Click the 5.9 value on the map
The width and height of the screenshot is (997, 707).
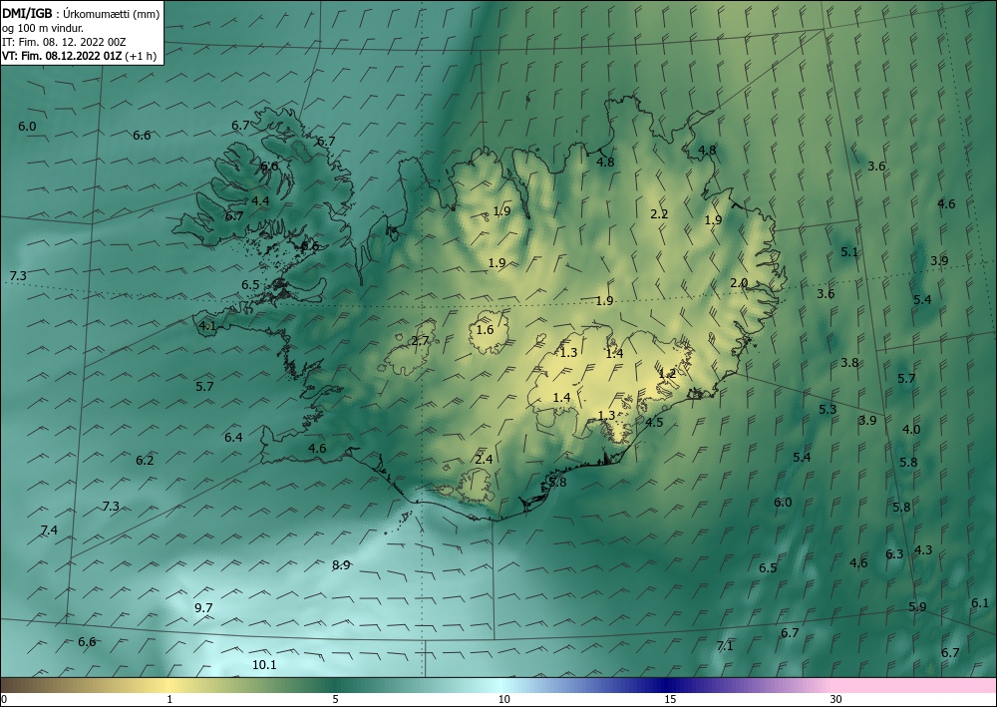click(x=917, y=606)
